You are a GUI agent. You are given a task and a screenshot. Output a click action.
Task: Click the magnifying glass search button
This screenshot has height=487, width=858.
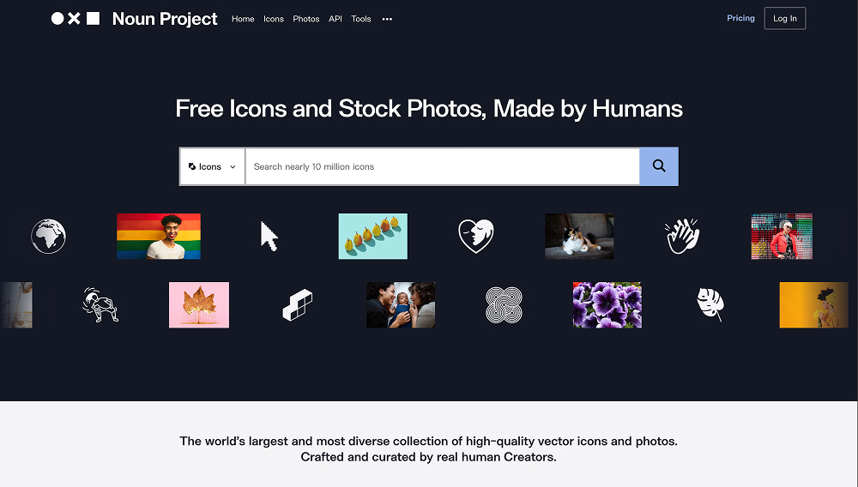[659, 166]
